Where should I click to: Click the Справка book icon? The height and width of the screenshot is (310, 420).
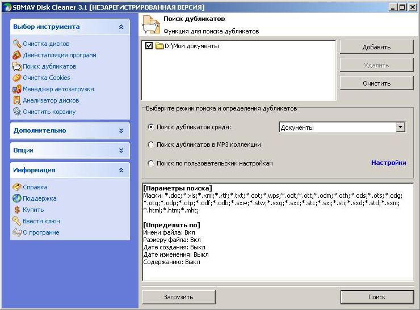[x=17, y=187]
